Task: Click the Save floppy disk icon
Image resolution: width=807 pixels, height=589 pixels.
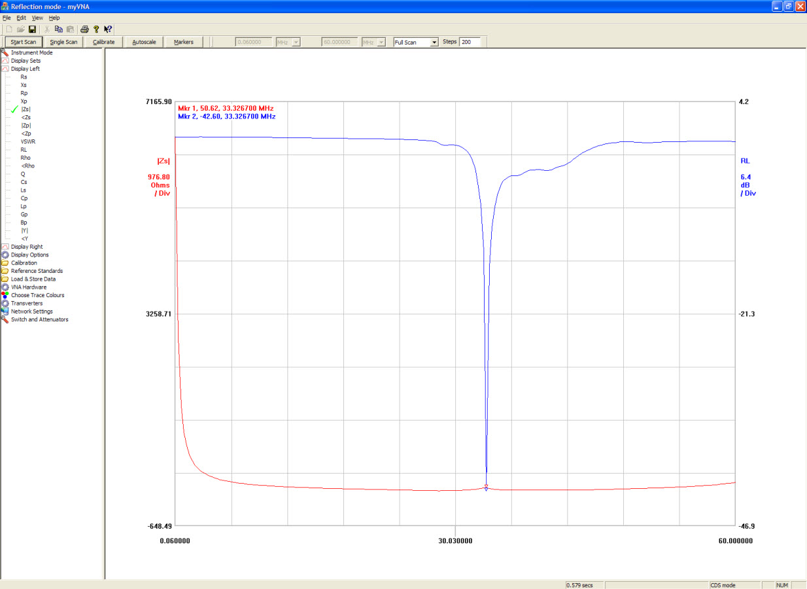Action: tap(32, 29)
